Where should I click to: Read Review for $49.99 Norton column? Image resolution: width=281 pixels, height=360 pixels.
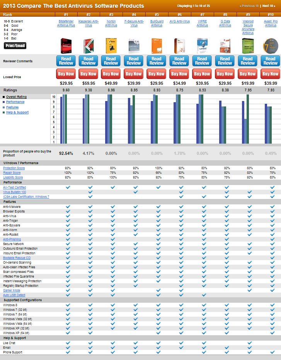(x=111, y=61)
